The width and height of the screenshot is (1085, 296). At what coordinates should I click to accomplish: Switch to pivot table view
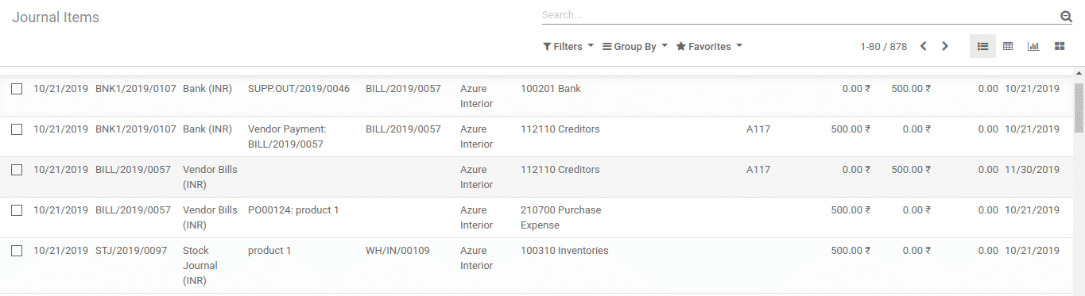click(x=1008, y=46)
